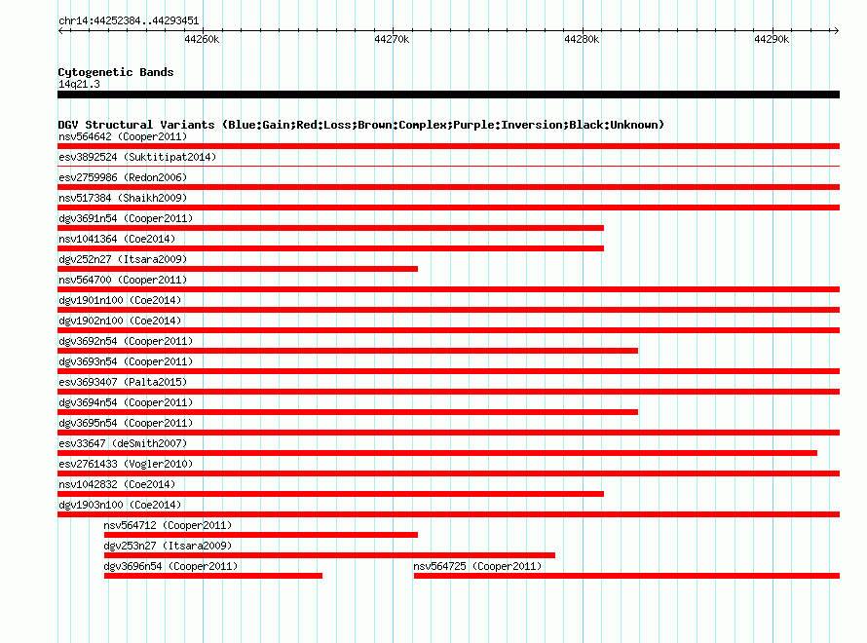Click the red loss bar for nsv564642
Image resolution: width=867 pixels, height=643 pixels.
pos(448,146)
